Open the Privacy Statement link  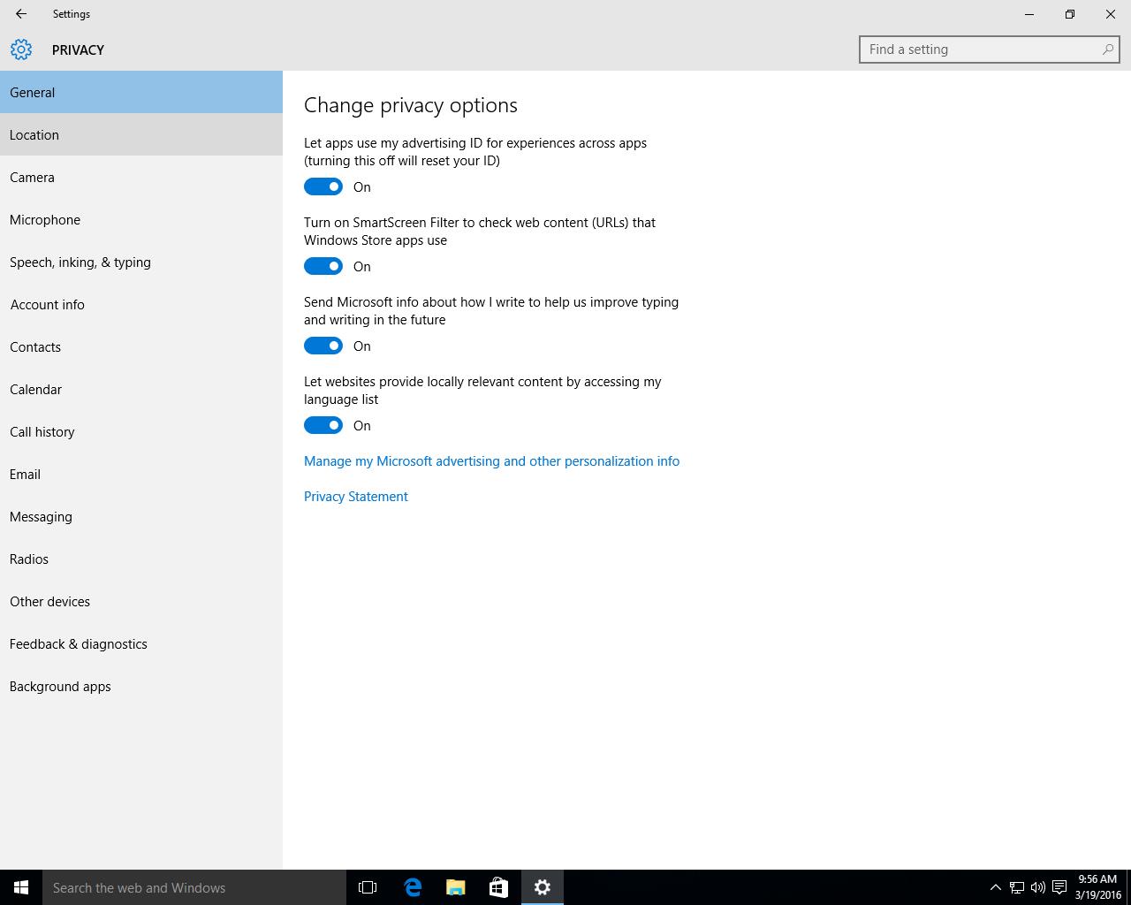(x=356, y=497)
